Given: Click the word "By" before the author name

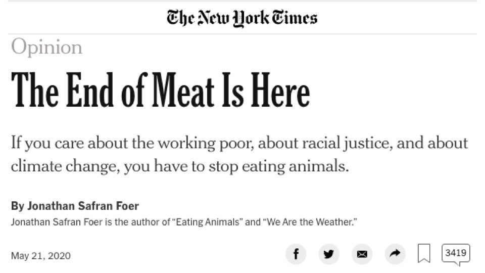Looking at the screenshot, I should [x=17, y=206].
